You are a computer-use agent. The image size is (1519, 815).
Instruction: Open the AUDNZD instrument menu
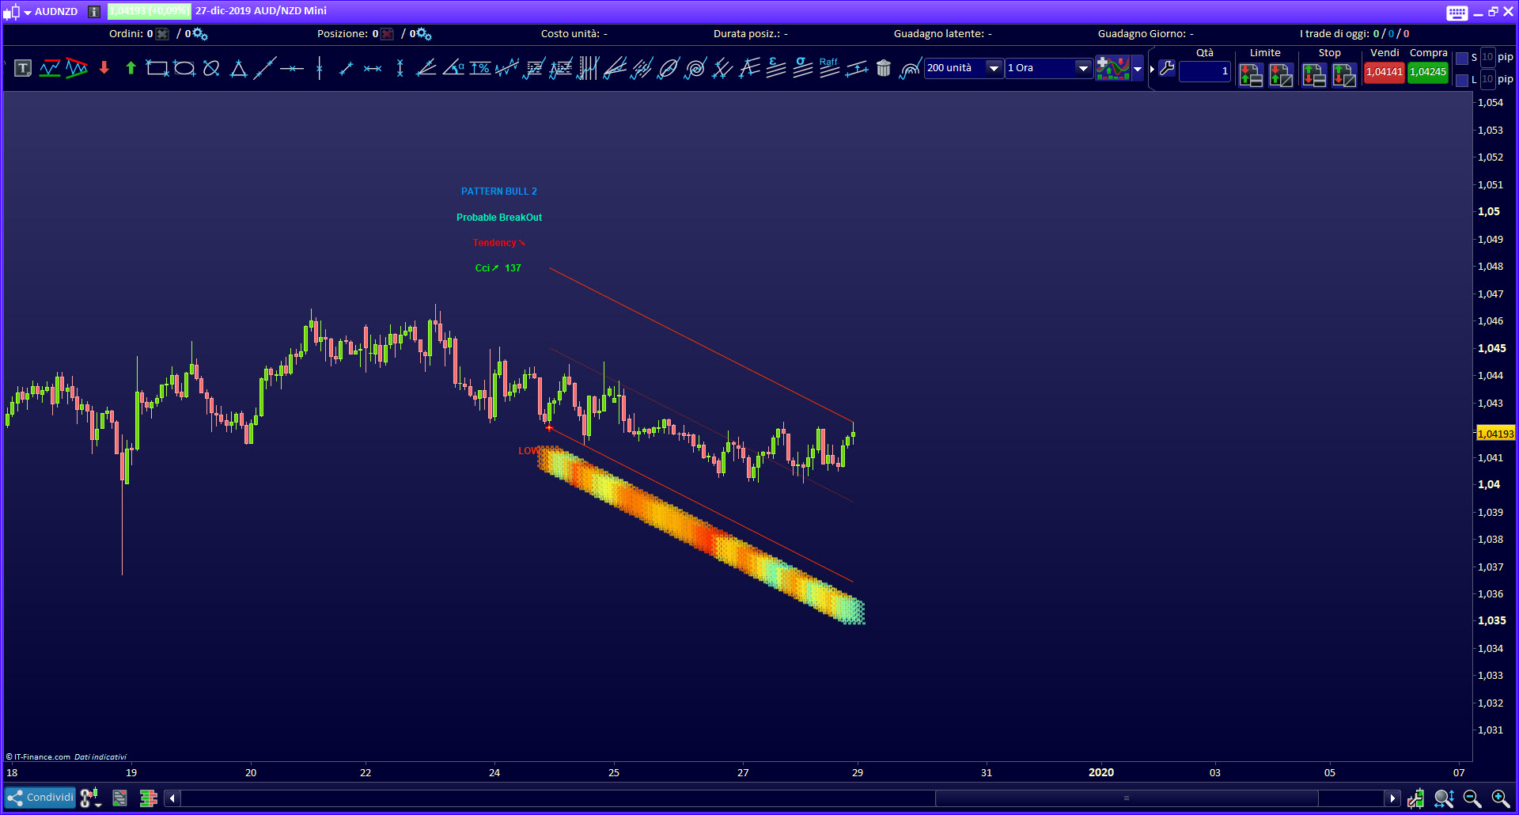coord(28,13)
